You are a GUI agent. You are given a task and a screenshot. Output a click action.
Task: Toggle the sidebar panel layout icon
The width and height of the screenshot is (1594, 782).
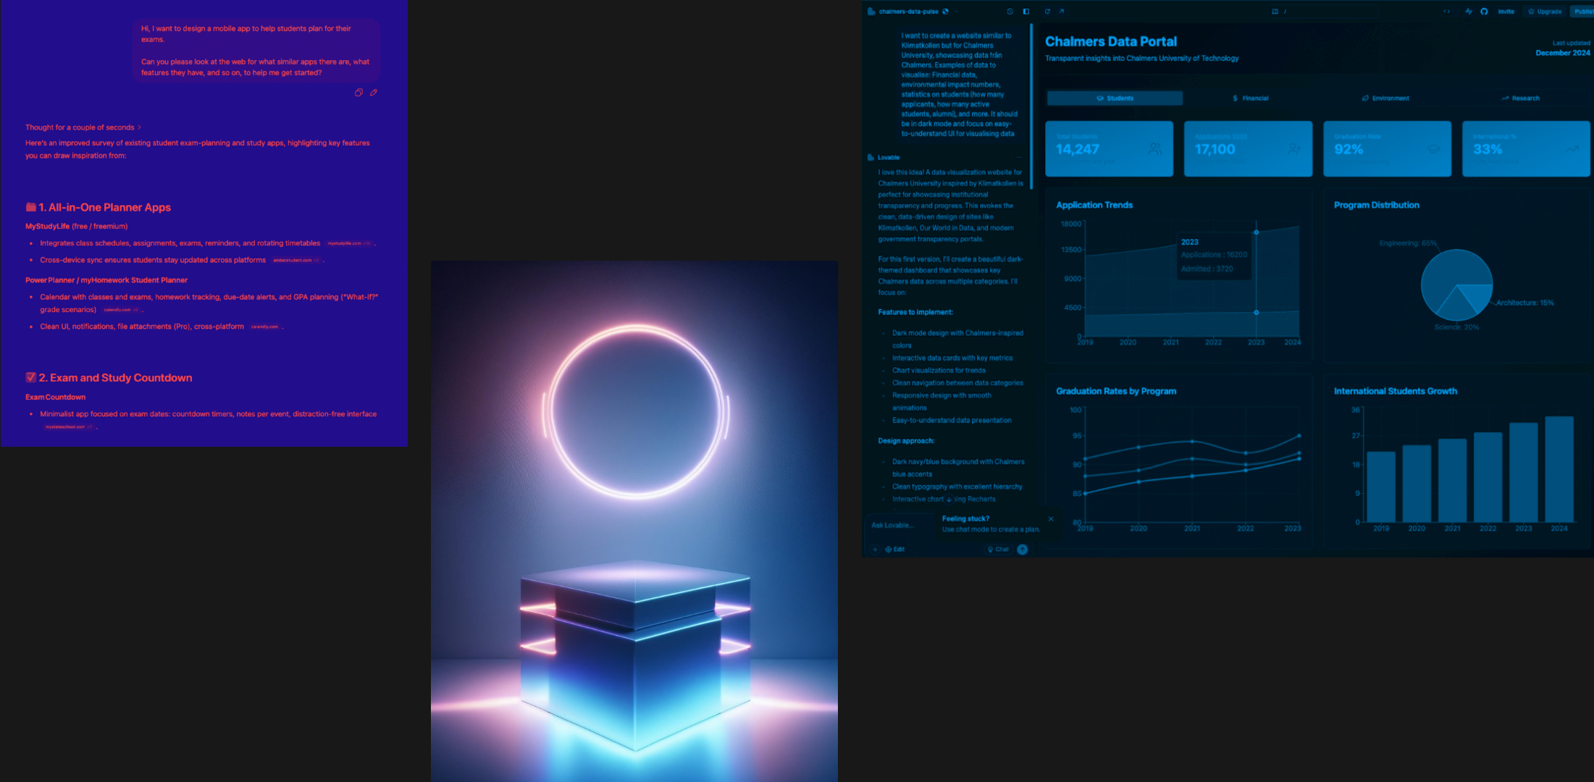pos(1026,12)
